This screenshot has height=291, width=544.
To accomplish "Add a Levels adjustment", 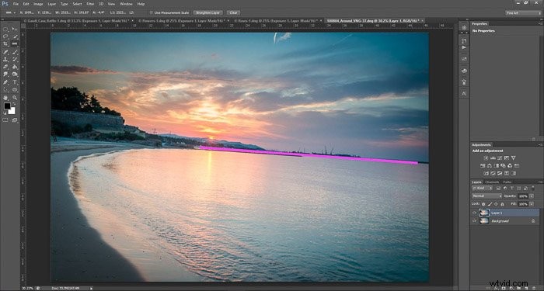I will tap(493, 158).
